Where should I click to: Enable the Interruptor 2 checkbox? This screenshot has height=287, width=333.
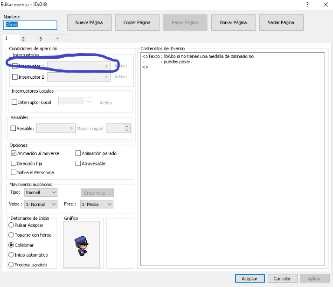14,77
